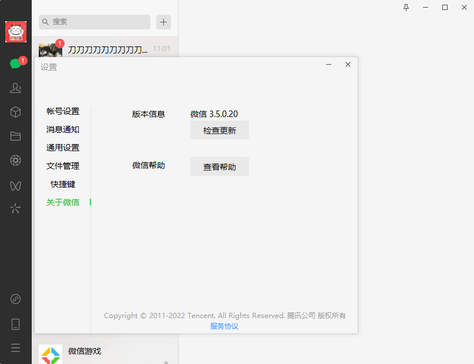Open the hamburger menu in sidebar

(x=15, y=348)
